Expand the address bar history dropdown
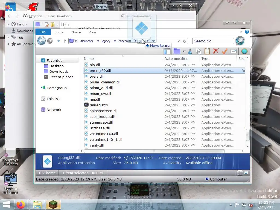 pyautogui.click(x=179, y=41)
